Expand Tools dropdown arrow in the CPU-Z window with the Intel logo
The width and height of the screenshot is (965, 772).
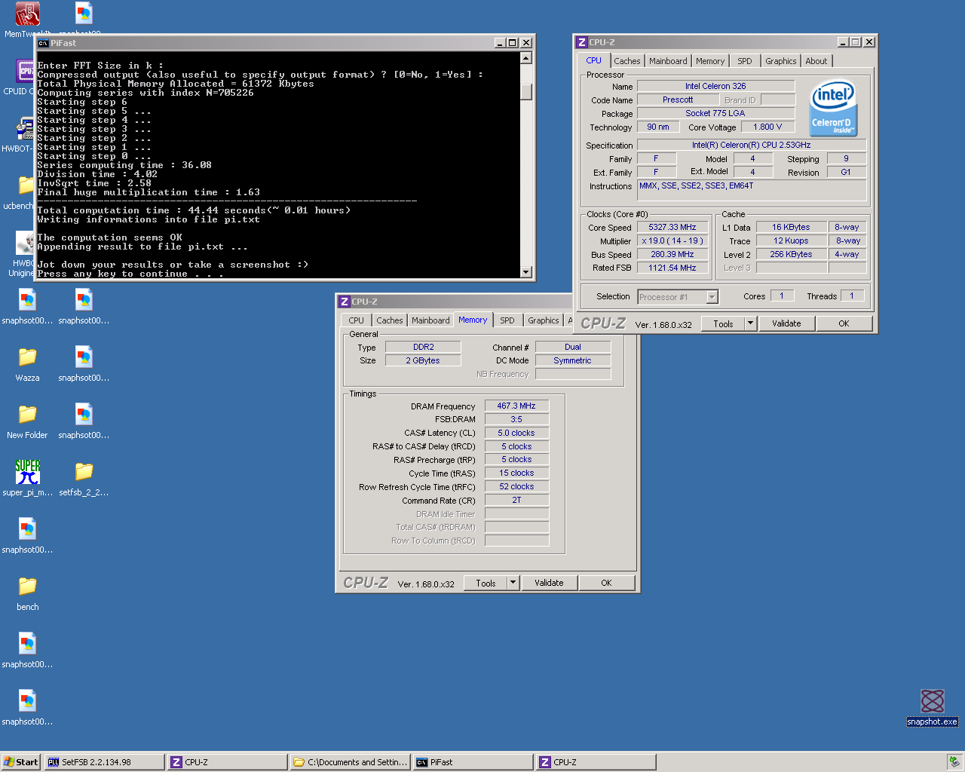point(750,323)
